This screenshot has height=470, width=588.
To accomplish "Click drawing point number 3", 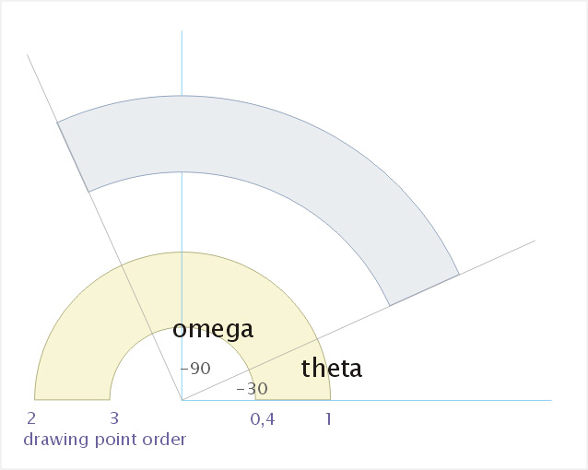I will (x=114, y=418).
